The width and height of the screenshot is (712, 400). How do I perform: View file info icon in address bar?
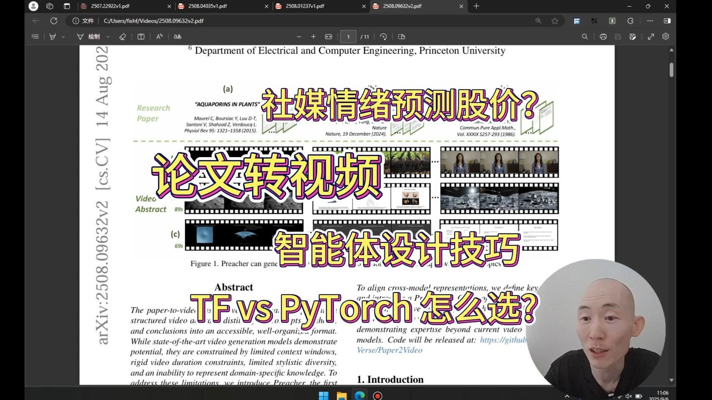pyautogui.click(x=75, y=21)
